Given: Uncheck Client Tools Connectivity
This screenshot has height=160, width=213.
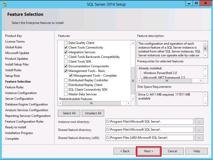Looking at the screenshot, I should pos(66,48).
